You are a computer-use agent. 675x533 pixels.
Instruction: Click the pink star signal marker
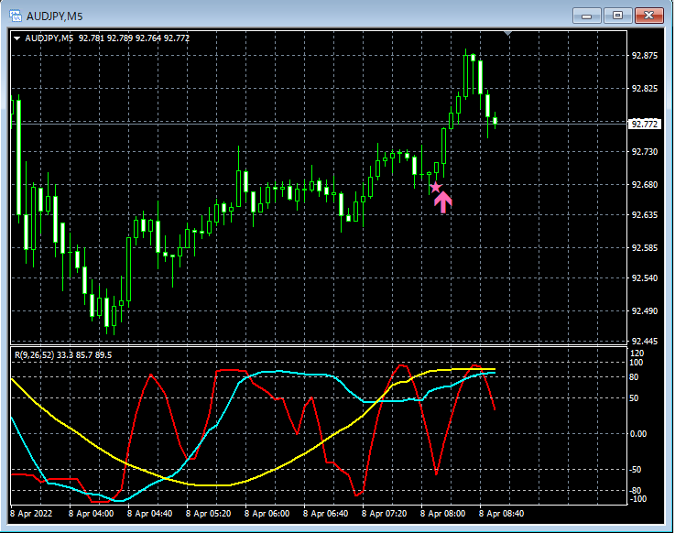[436, 187]
